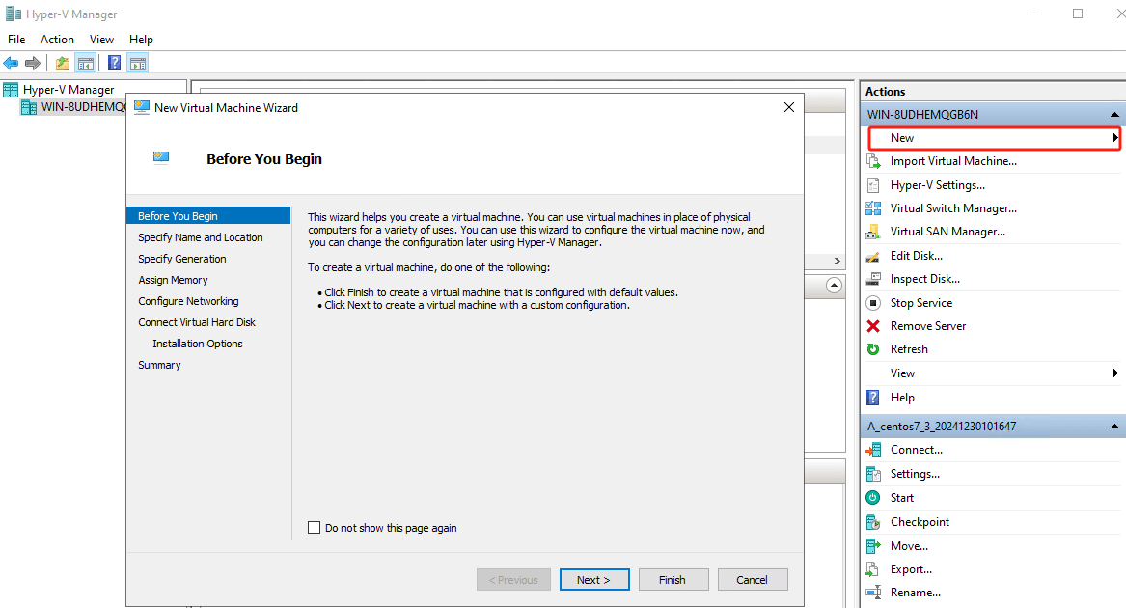
Task: Go to Assign Memory wizard step
Action: click(x=173, y=280)
